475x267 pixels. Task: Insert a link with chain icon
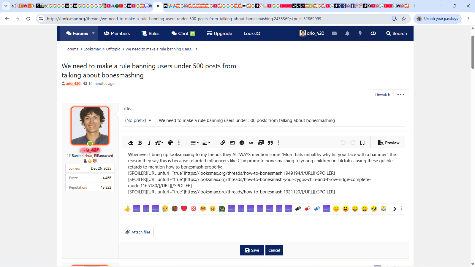pos(223,143)
